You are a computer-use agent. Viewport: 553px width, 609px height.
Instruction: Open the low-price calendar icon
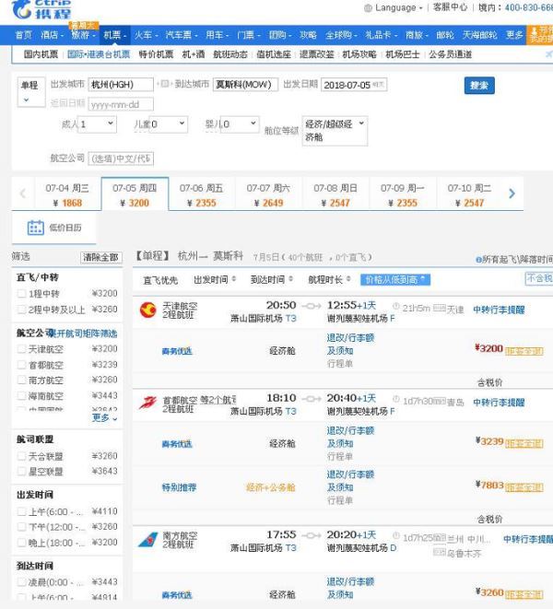point(36,227)
